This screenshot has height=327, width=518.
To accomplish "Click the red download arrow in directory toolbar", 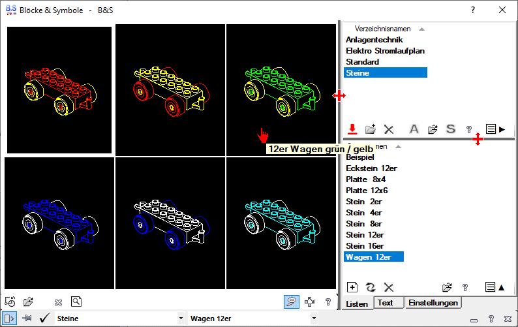I will pyautogui.click(x=352, y=129).
